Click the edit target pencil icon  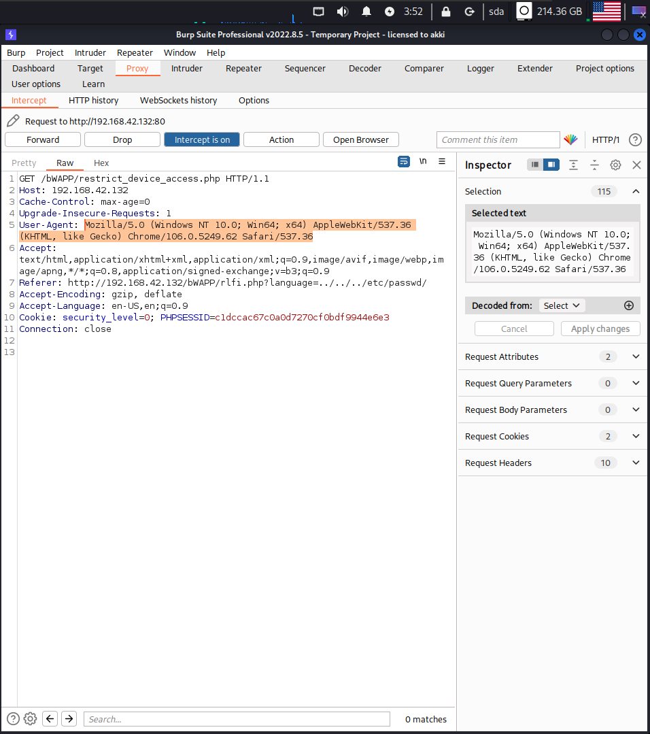click(13, 121)
